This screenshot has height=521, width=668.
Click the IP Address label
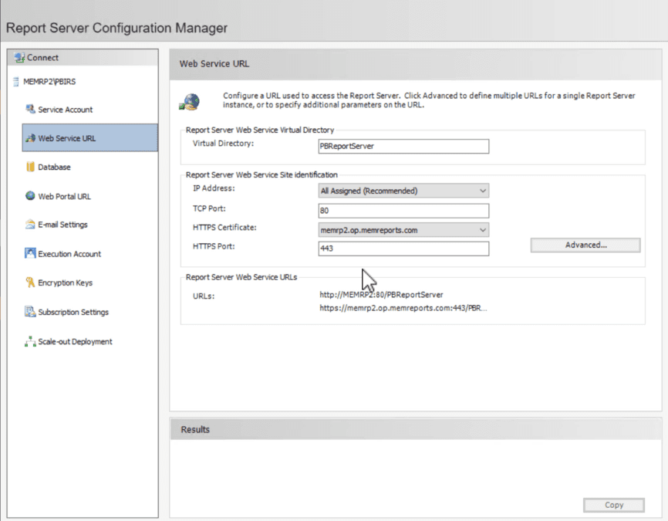214,188
